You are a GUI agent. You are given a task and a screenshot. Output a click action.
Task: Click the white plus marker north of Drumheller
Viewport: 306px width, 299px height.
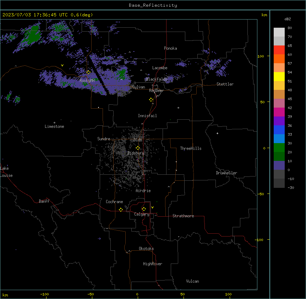point(217,133)
